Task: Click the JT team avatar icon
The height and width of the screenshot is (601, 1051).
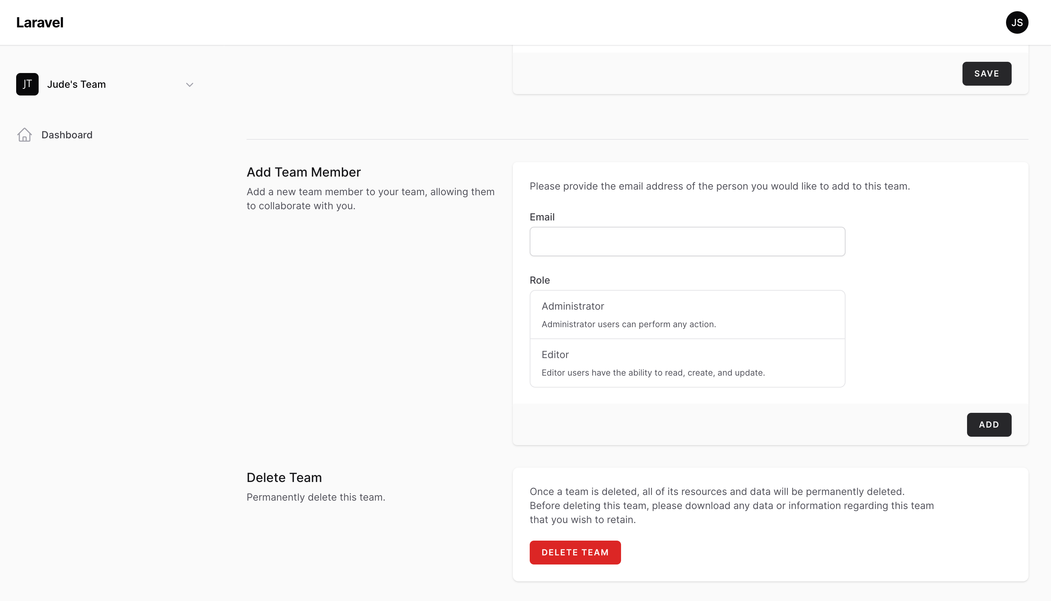Action: tap(27, 84)
